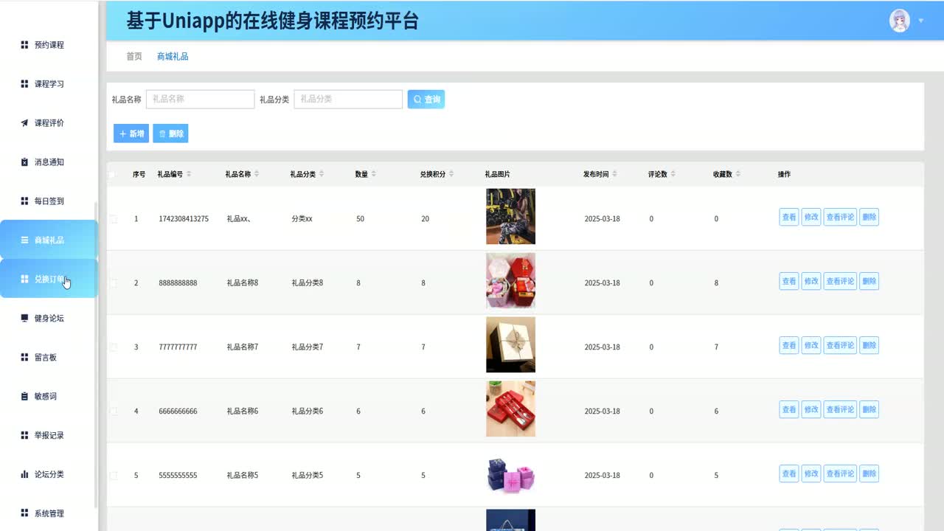Switch to 商城礼品 in the sidebar
Screen dimensions: 944x531
49,240
